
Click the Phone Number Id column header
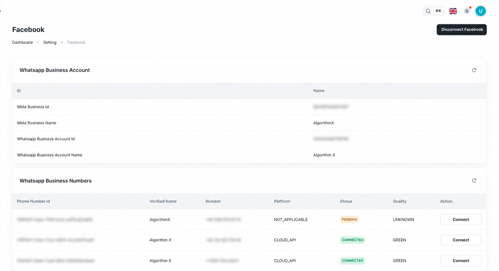33,201
